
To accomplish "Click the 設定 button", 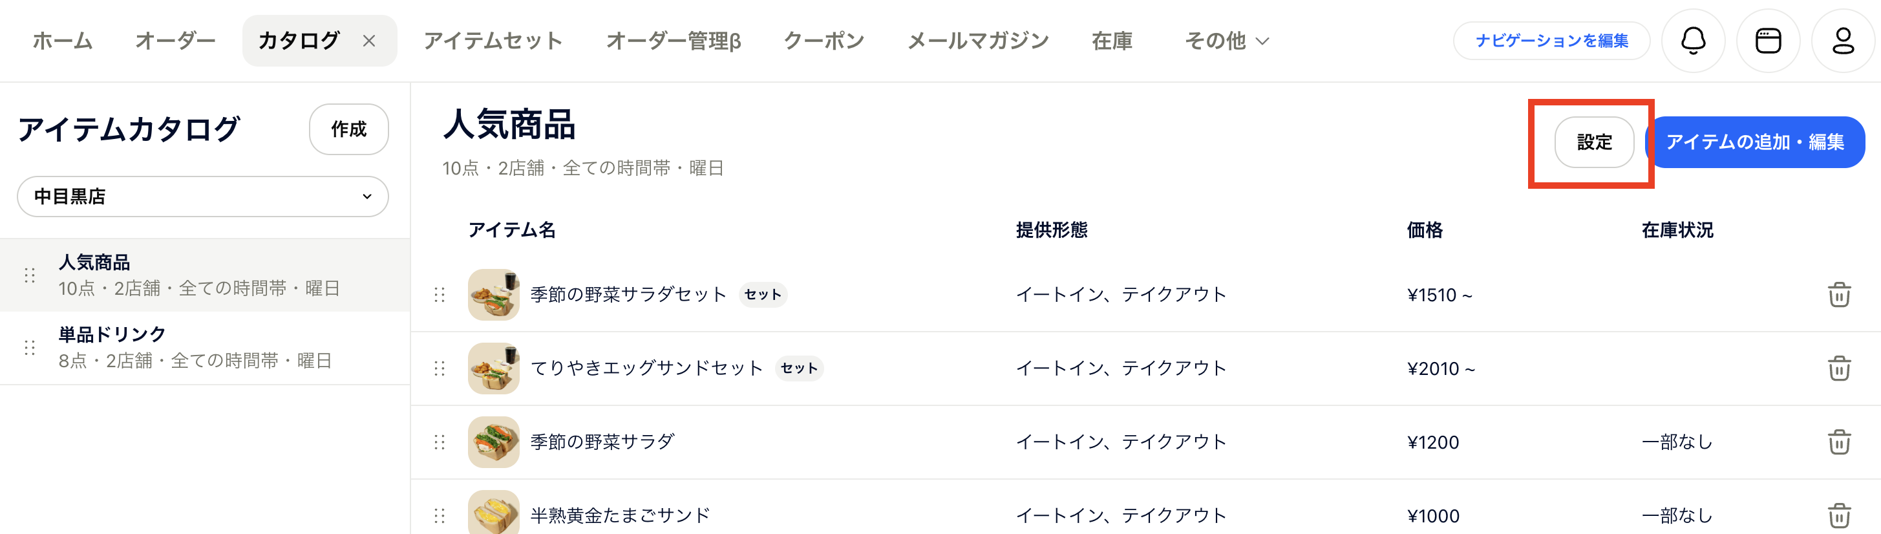I will pyautogui.click(x=1593, y=142).
